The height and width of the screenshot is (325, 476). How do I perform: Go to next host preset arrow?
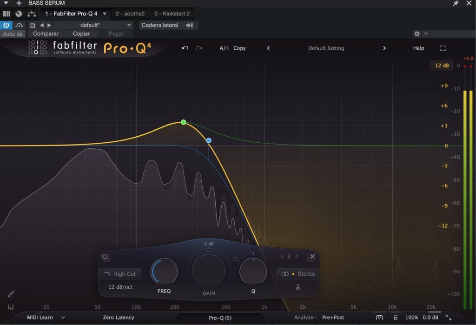coord(49,25)
